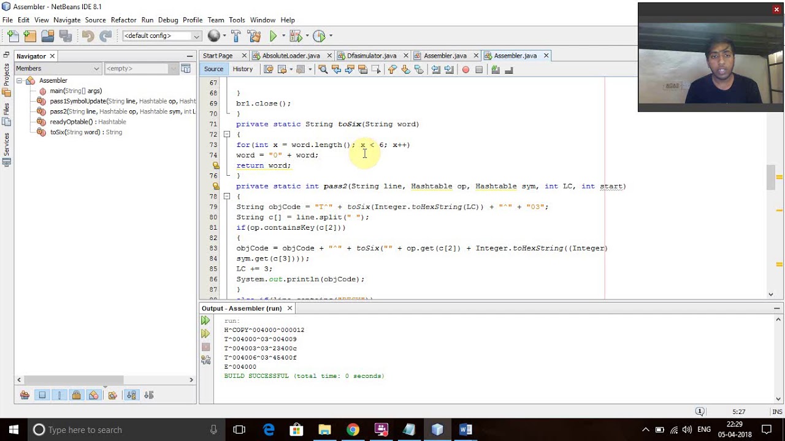Open the Refactor menu
This screenshot has height=441, width=785.
click(x=123, y=20)
